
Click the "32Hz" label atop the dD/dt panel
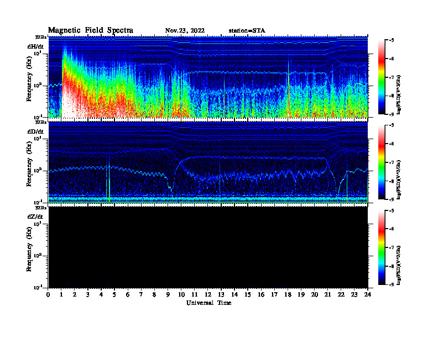(x=40, y=122)
